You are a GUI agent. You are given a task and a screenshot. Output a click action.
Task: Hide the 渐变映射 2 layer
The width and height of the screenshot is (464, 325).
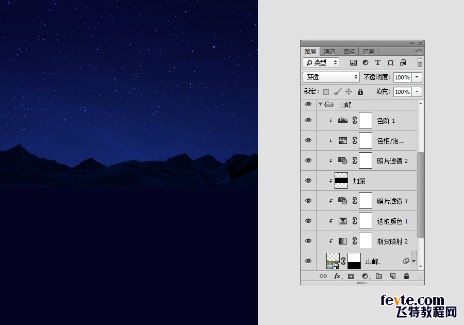pyautogui.click(x=308, y=241)
